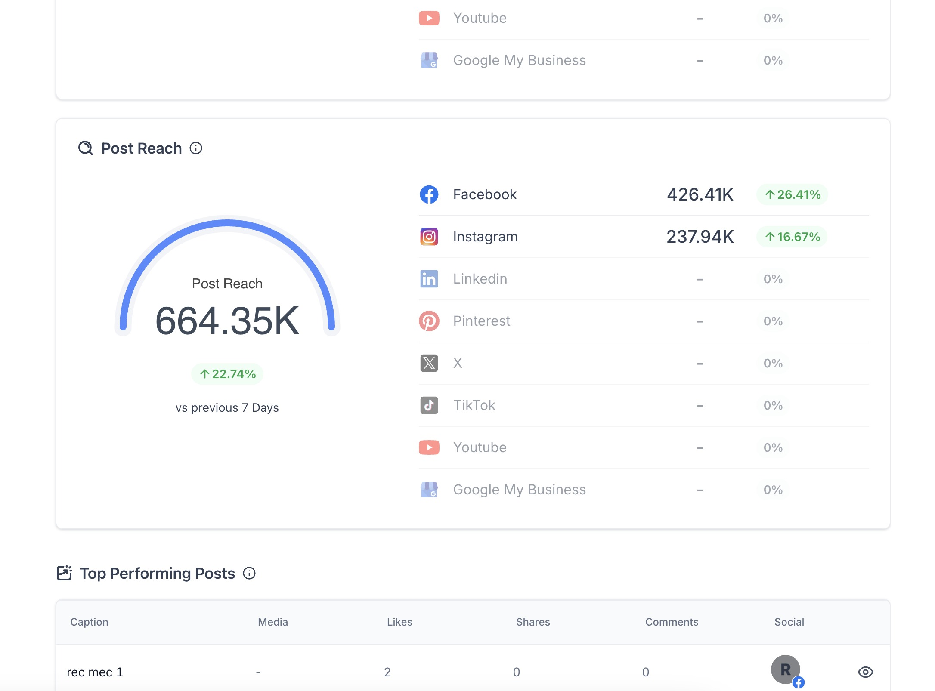Image resolution: width=935 pixels, height=691 pixels.
Task: Click the X platform icon
Action: 429,363
